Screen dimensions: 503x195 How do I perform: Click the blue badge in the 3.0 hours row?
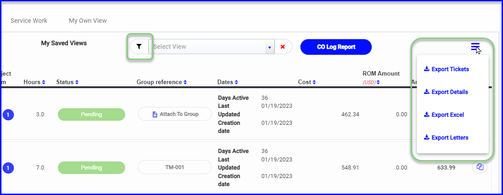click(x=9, y=114)
